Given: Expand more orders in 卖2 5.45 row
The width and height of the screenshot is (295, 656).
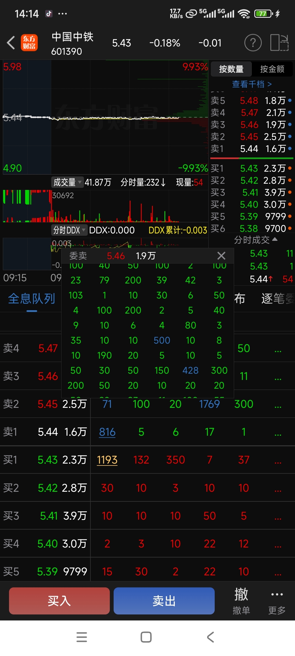Looking at the screenshot, I should point(278,406).
